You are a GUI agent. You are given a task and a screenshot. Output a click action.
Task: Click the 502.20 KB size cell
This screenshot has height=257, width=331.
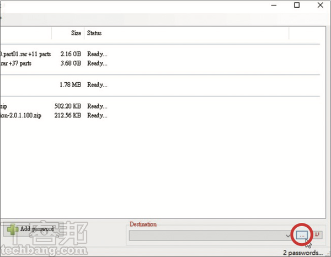(x=68, y=106)
